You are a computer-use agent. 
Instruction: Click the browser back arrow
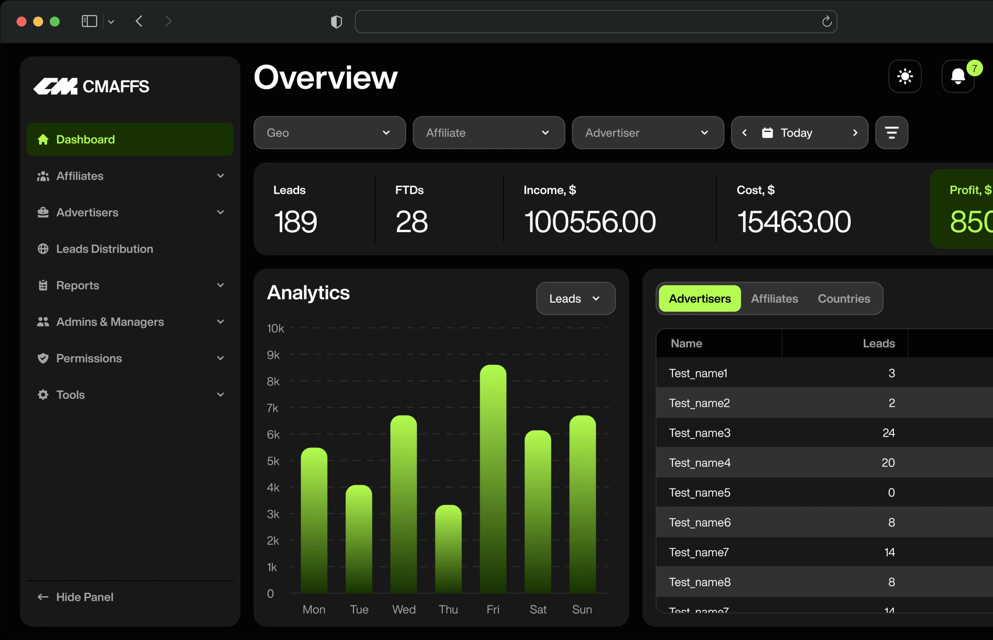tap(139, 21)
